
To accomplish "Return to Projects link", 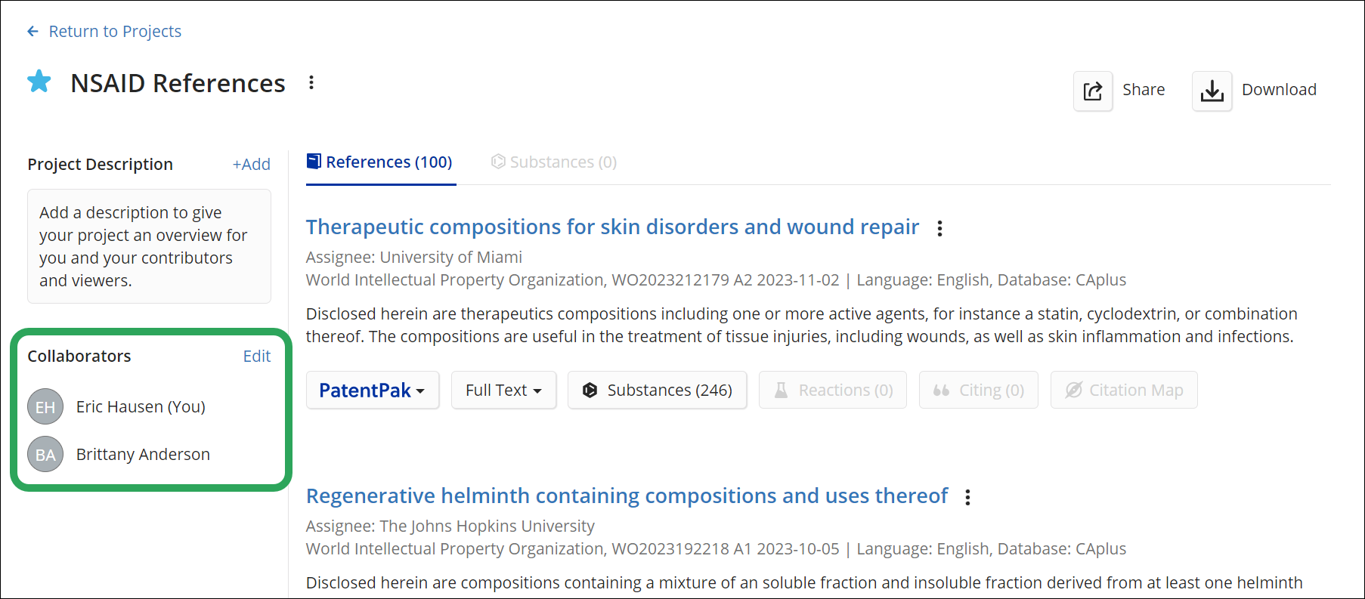I will tap(115, 31).
